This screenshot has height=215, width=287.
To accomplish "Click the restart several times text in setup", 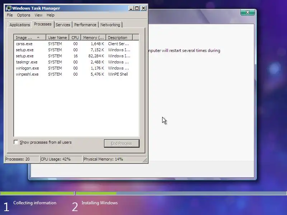I will click(184, 51).
